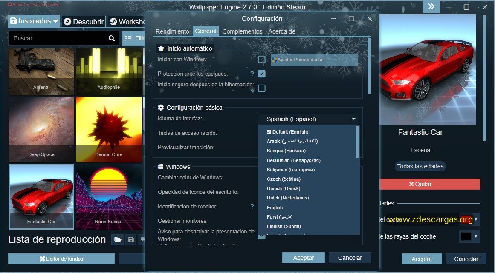495x273 pixels.
Task: Click help icon for Protección ante los cuelgues
Action: pyautogui.click(x=252, y=74)
